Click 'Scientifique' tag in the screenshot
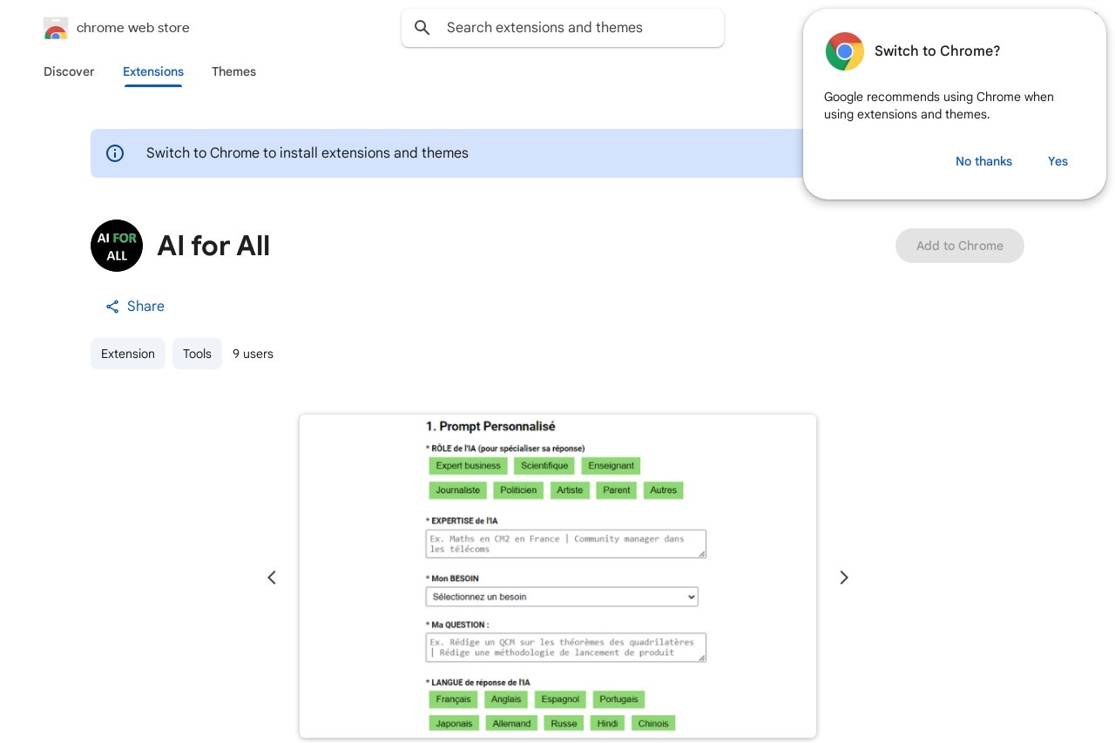Screen dimensions: 1115x743 544,466
